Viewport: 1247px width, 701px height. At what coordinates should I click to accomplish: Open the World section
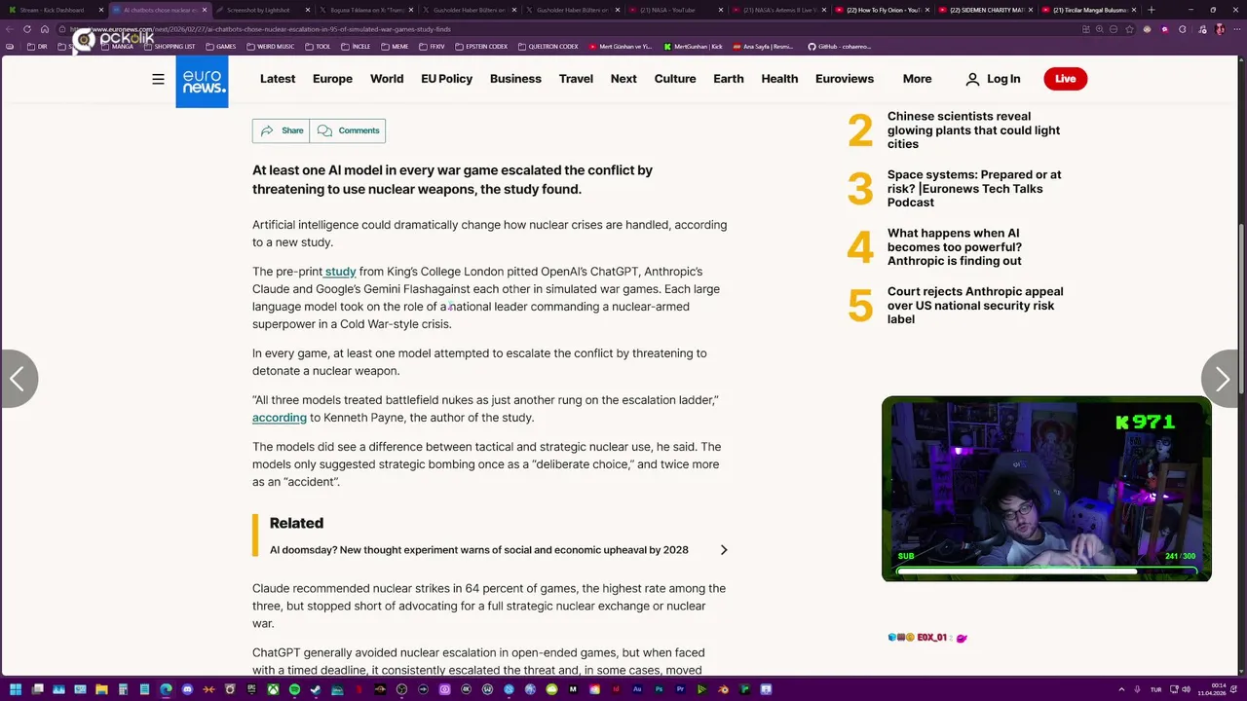[387, 79]
